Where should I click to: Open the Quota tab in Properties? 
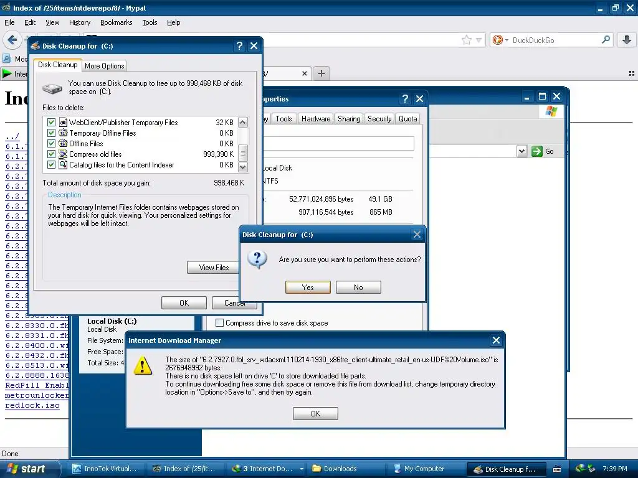pyautogui.click(x=407, y=119)
